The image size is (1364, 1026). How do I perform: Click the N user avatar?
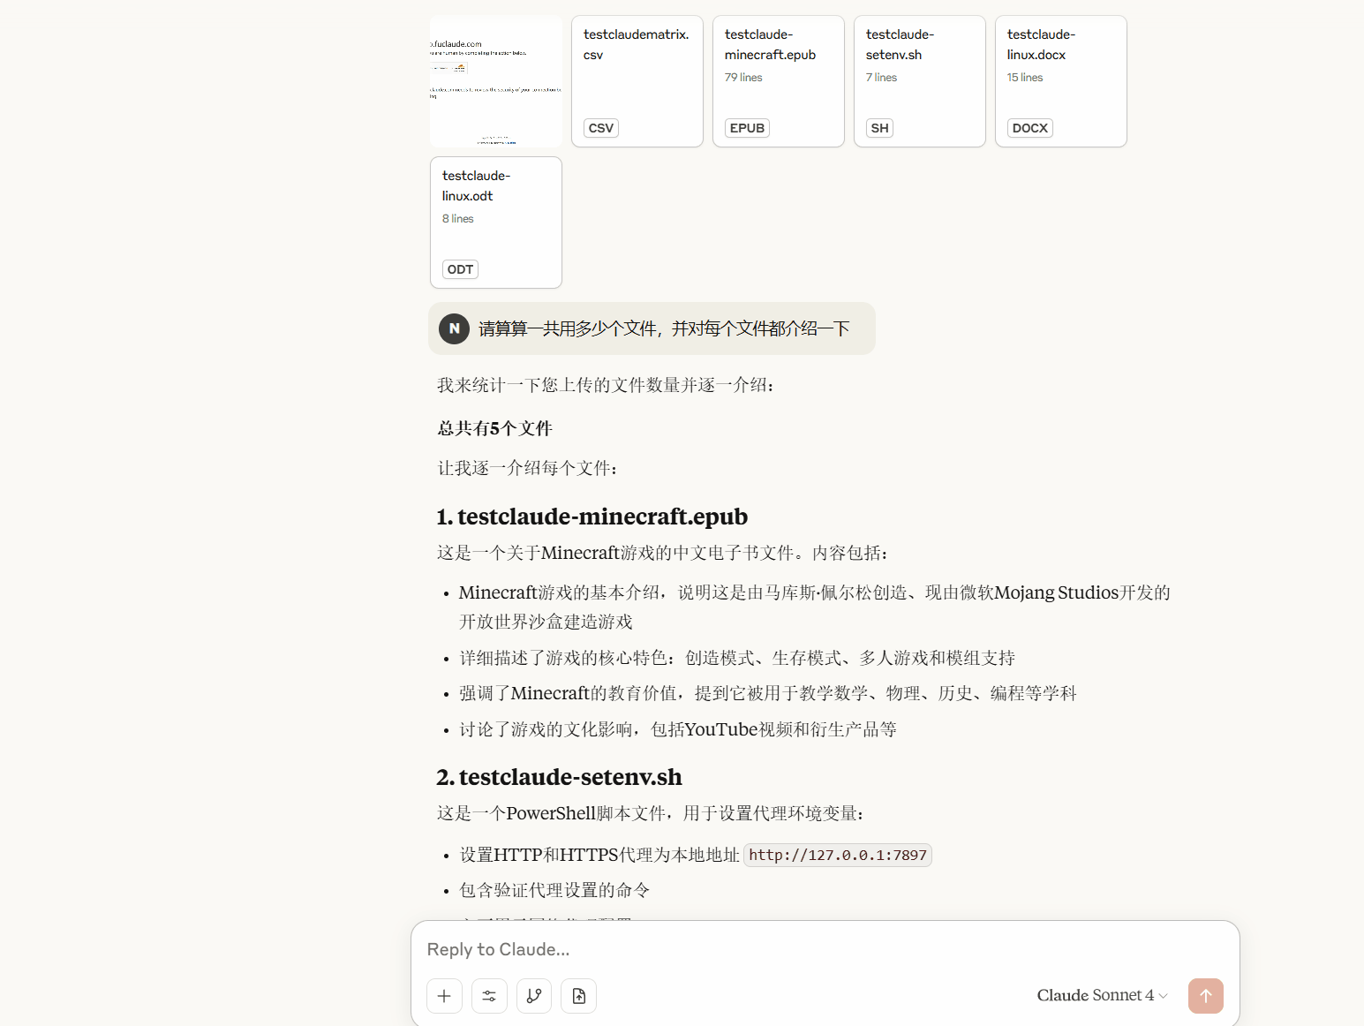pos(455,328)
